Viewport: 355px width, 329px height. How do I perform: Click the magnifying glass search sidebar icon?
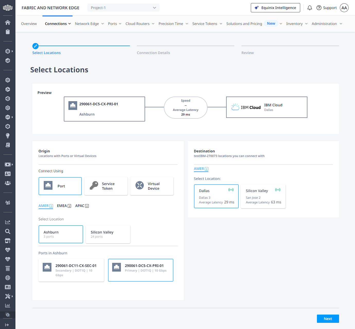tap(8, 231)
